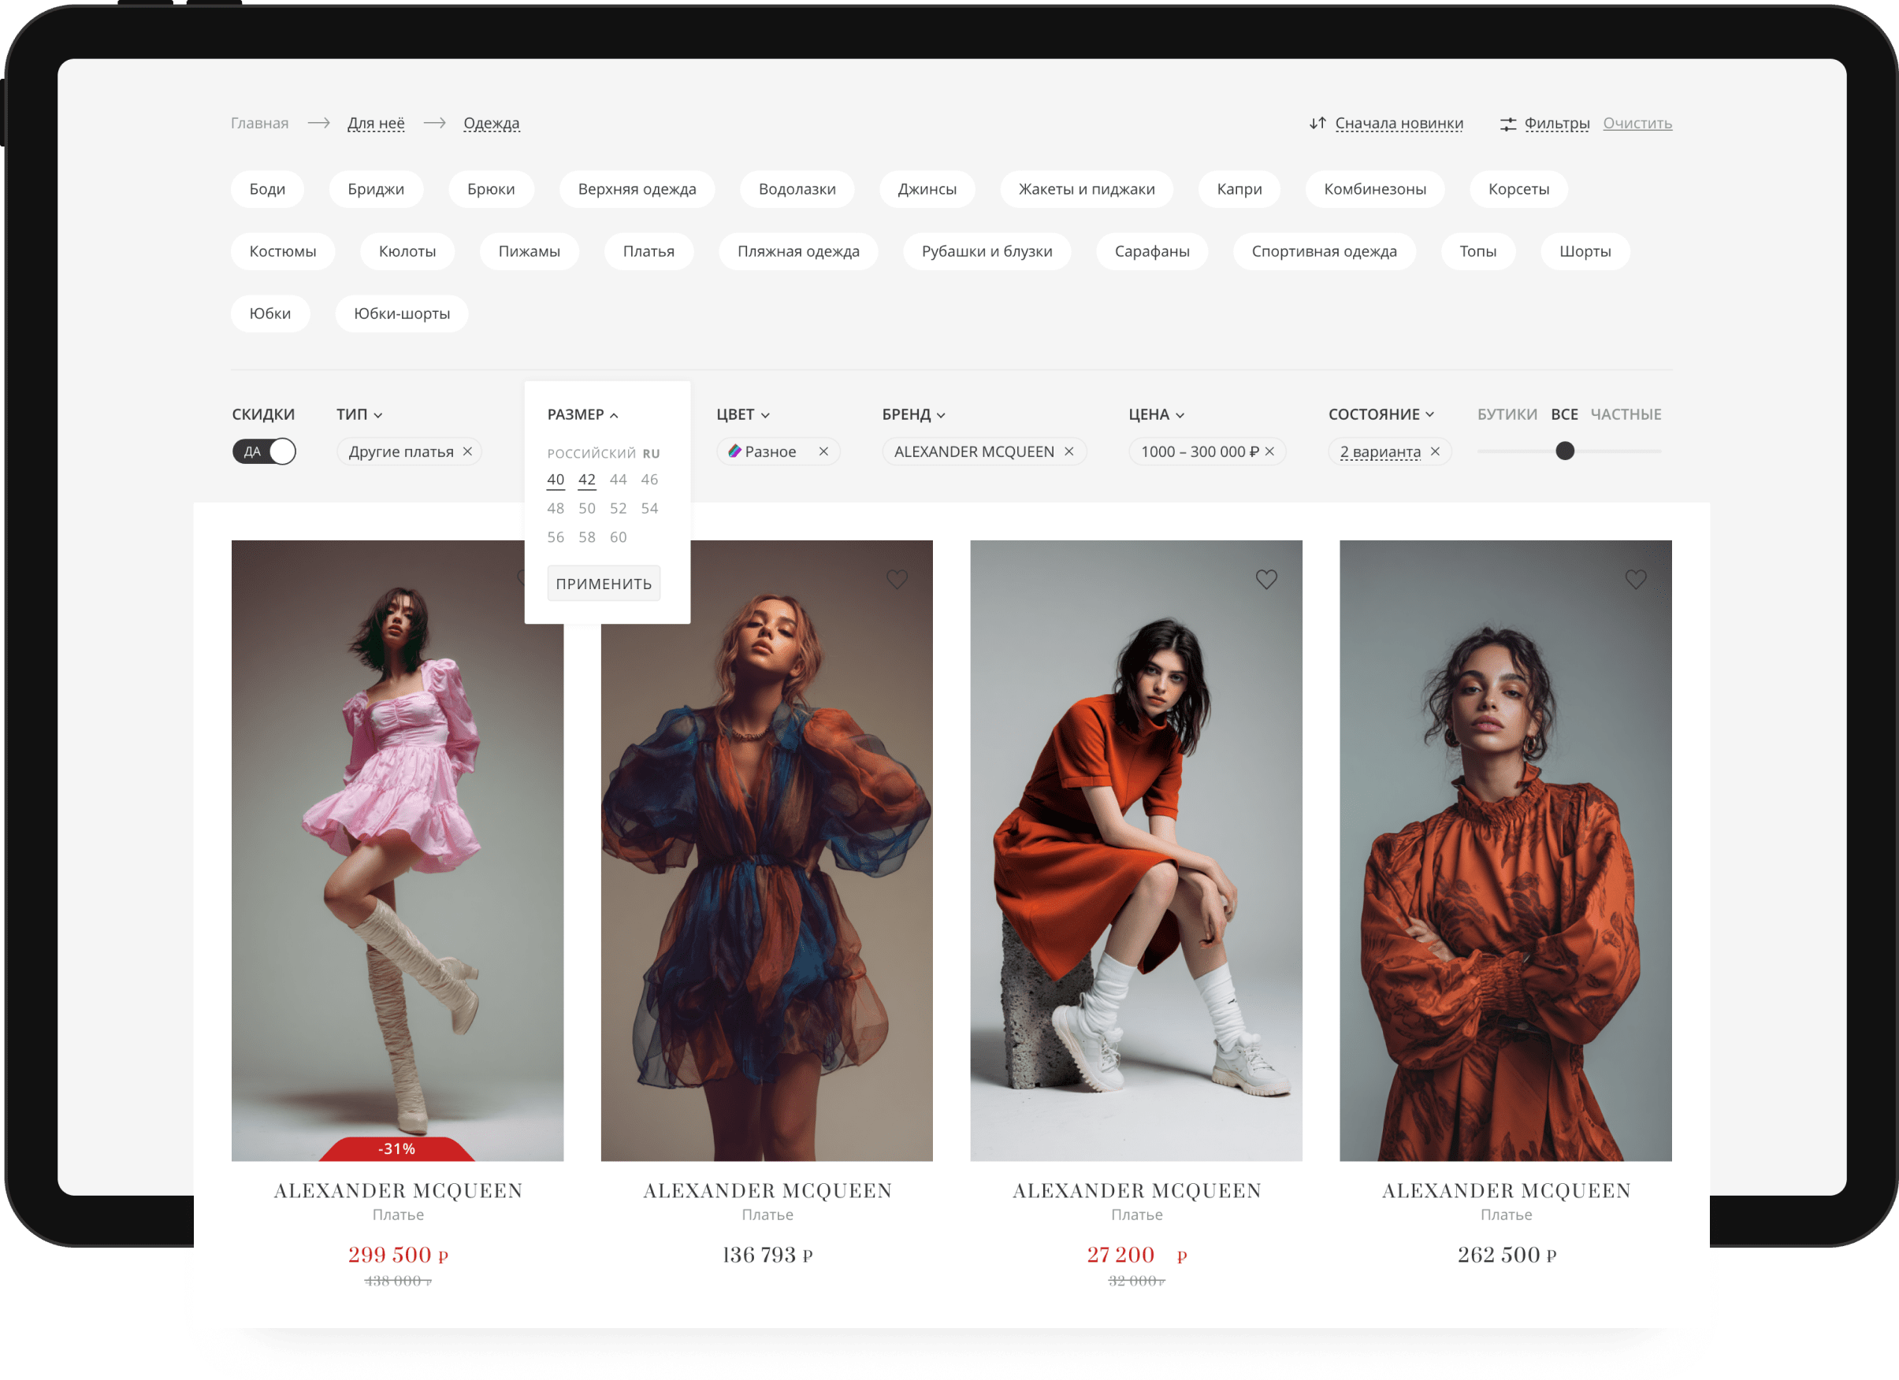Open the БРЕНД brand dropdown

(913, 414)
